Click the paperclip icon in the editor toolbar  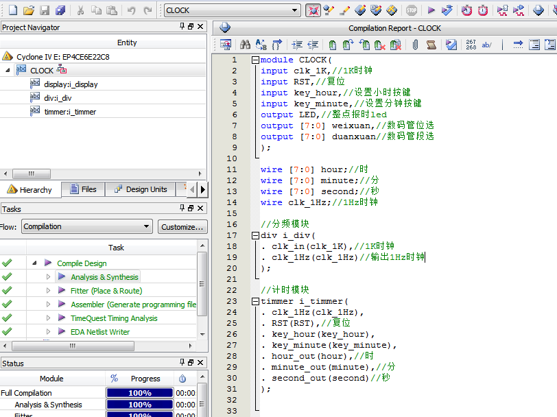pos(415,45)
